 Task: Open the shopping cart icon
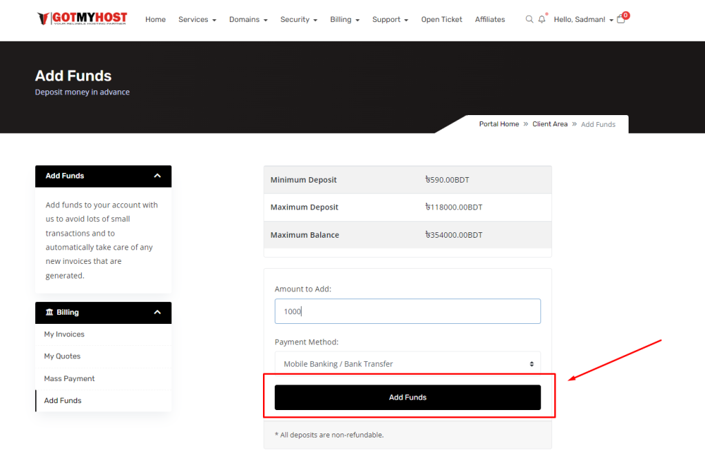[x=621, y=19]
